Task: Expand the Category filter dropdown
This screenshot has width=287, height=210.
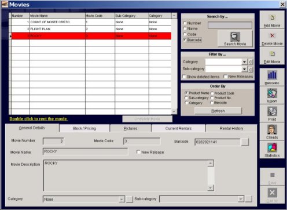Action: coord(244,61)
